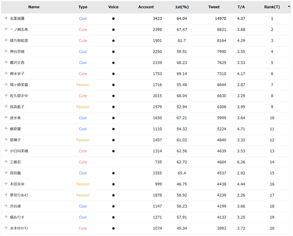Click the account value 1878
Viewport: 293px width, 236px height.
(x=157, y=195)
